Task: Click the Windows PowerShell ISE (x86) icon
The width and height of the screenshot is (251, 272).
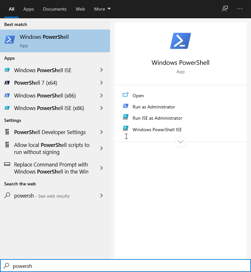Action: [x=7, y=108]
